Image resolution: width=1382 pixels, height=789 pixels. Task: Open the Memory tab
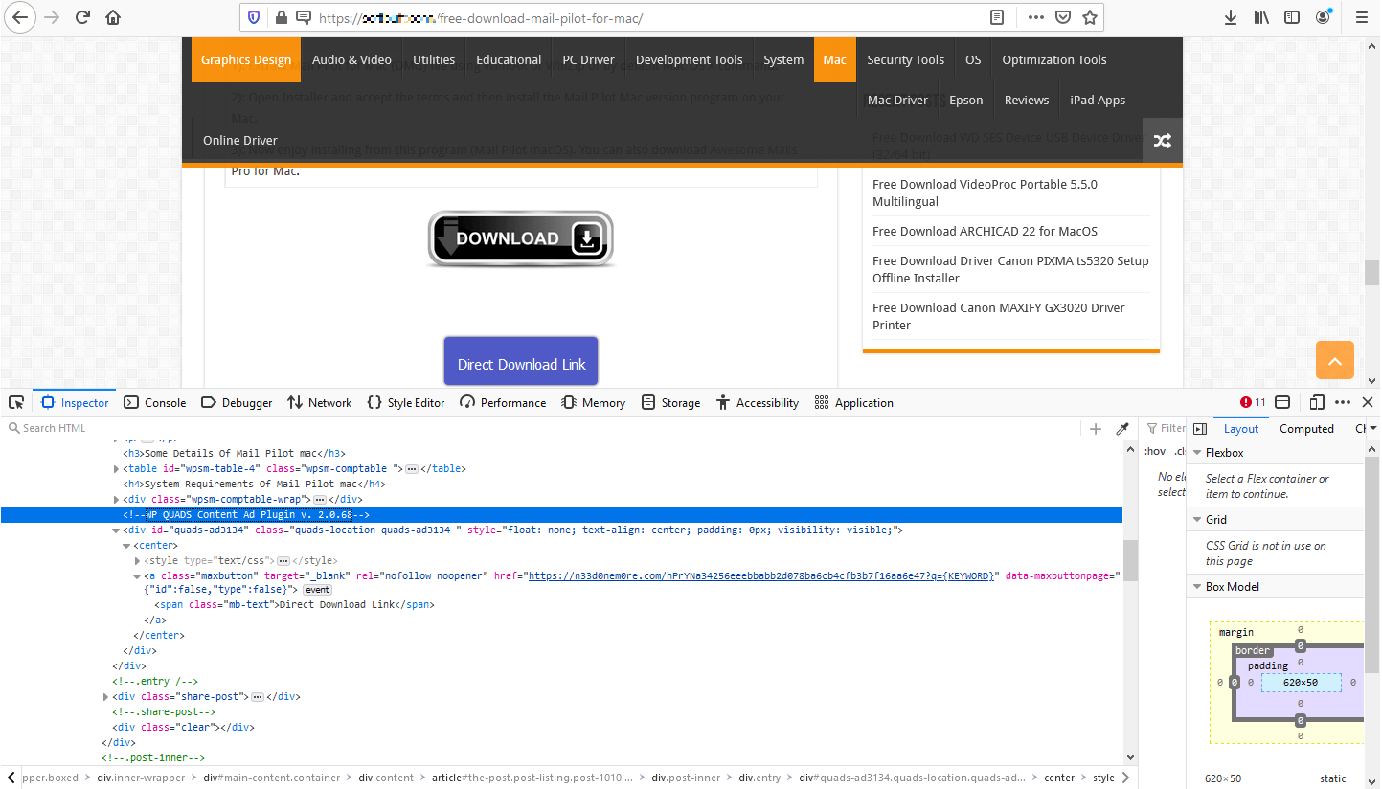[594, 403]
